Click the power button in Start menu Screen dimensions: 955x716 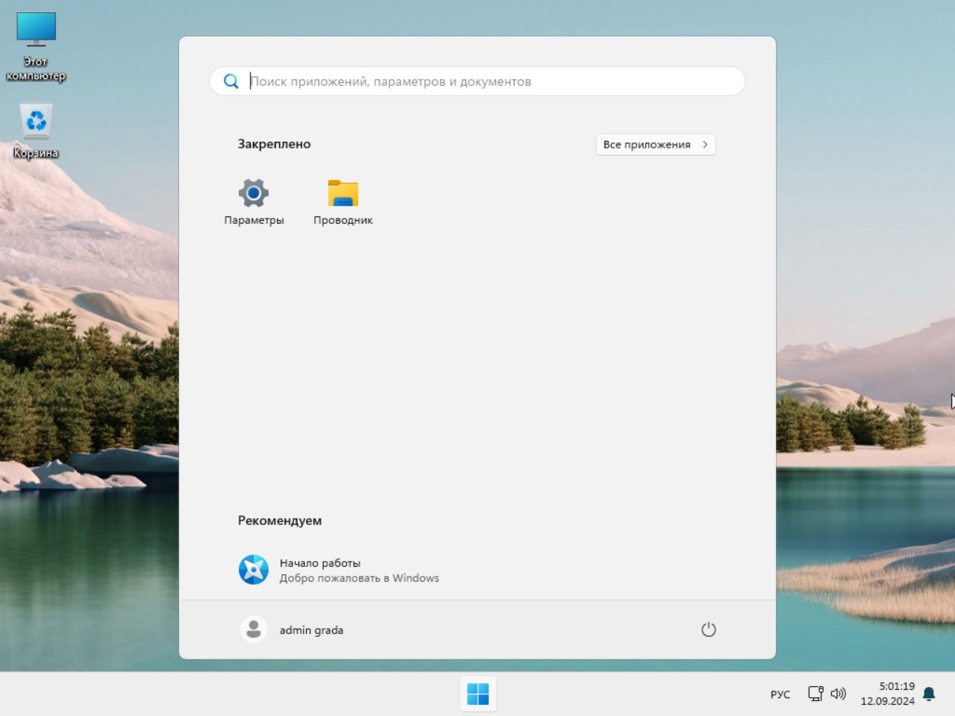[709, 629]
